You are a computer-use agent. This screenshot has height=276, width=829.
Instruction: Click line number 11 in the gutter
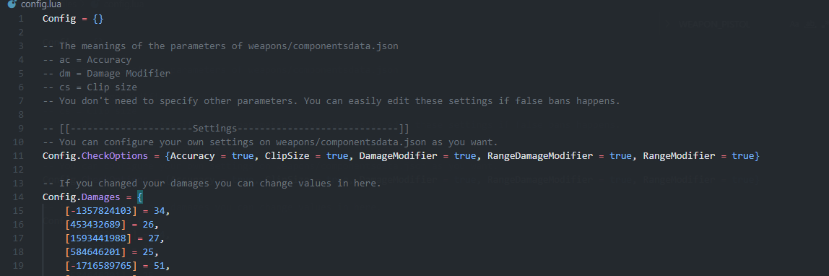pos(19,156)
